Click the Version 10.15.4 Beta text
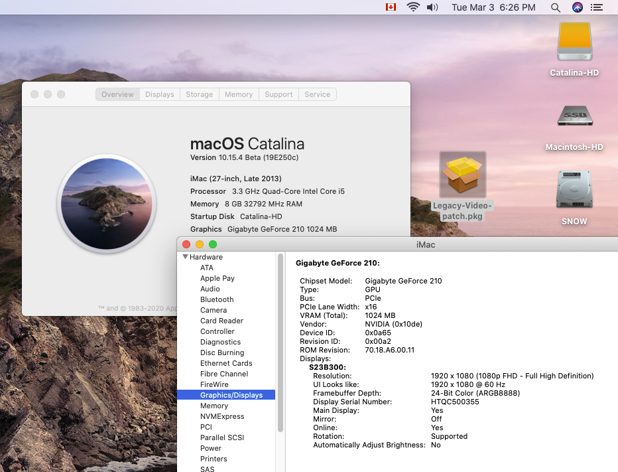The height and width of the screenshot is (472, 618). pos(245,157)
